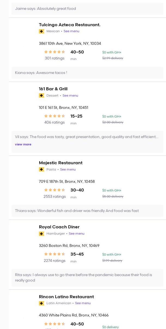This screenshot has width=166, height=329.
Task: Click the GH+ badge beside Pasta category
Action: click(x=41, y=169)
